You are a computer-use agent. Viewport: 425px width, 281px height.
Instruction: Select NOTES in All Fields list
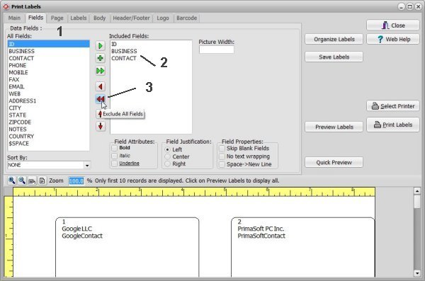(x=48, y=130)
